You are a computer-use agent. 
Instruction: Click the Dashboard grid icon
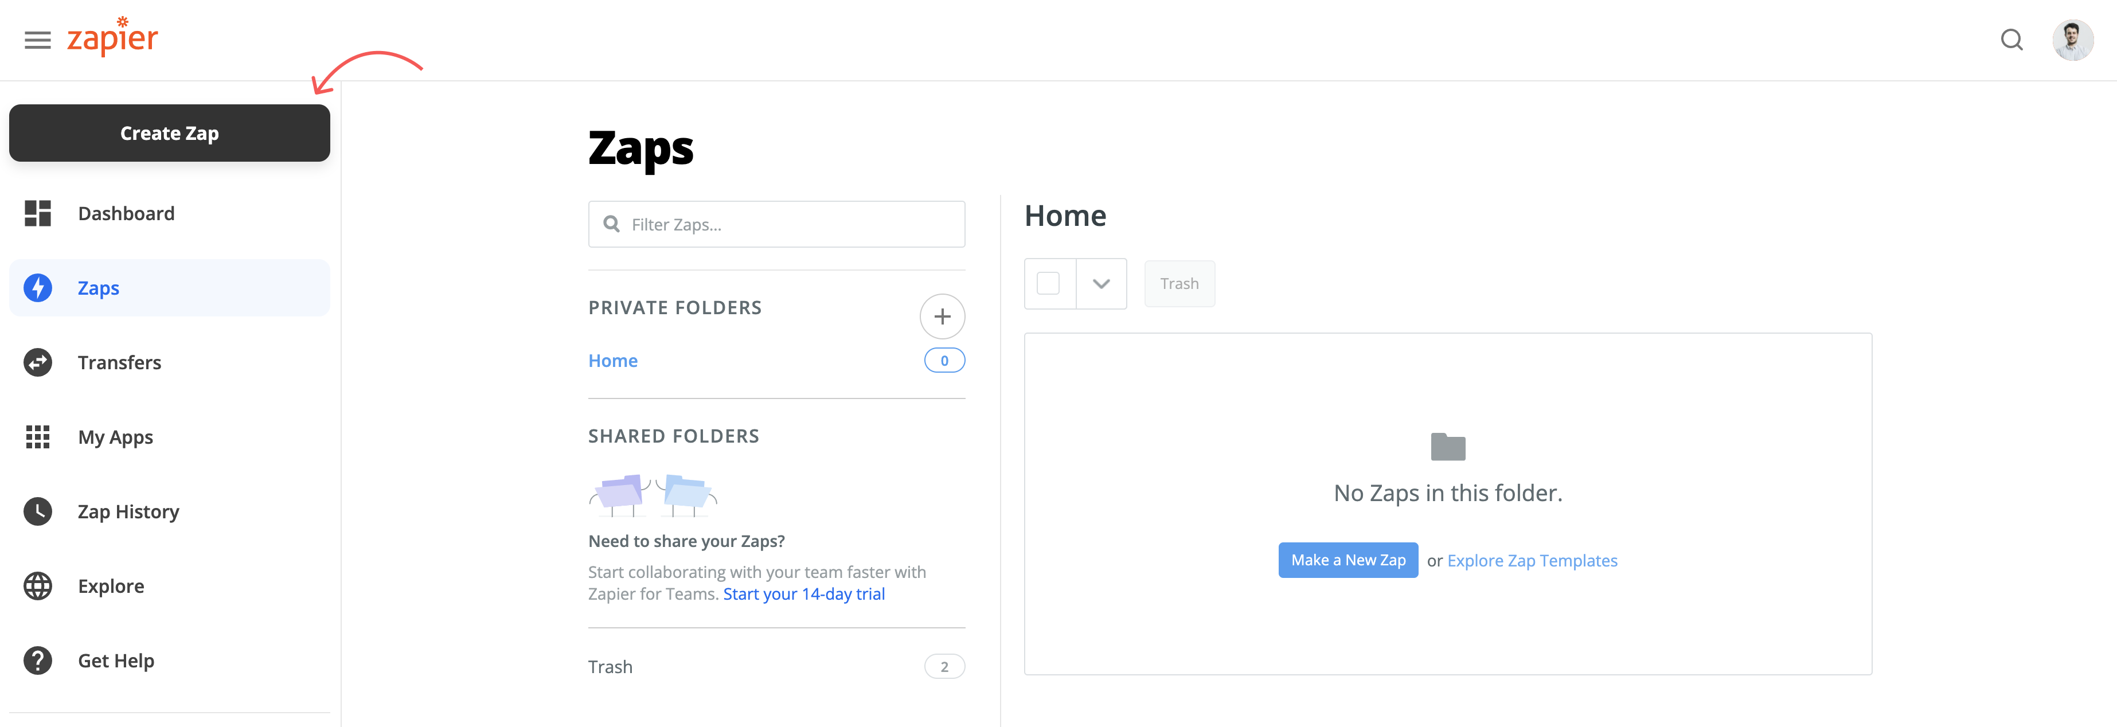click(x=38, y=214)
